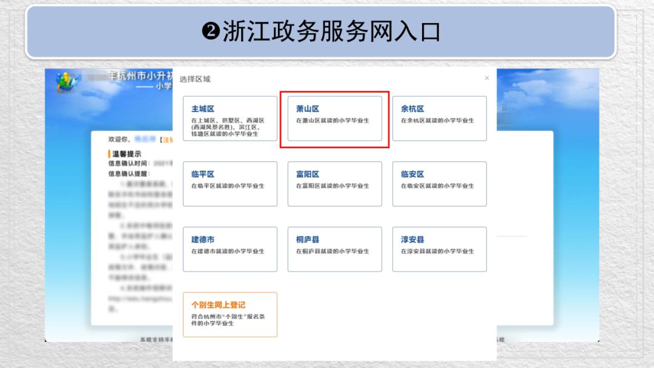
Task: Click the site logo icon in header
Action: coord(68,82)
